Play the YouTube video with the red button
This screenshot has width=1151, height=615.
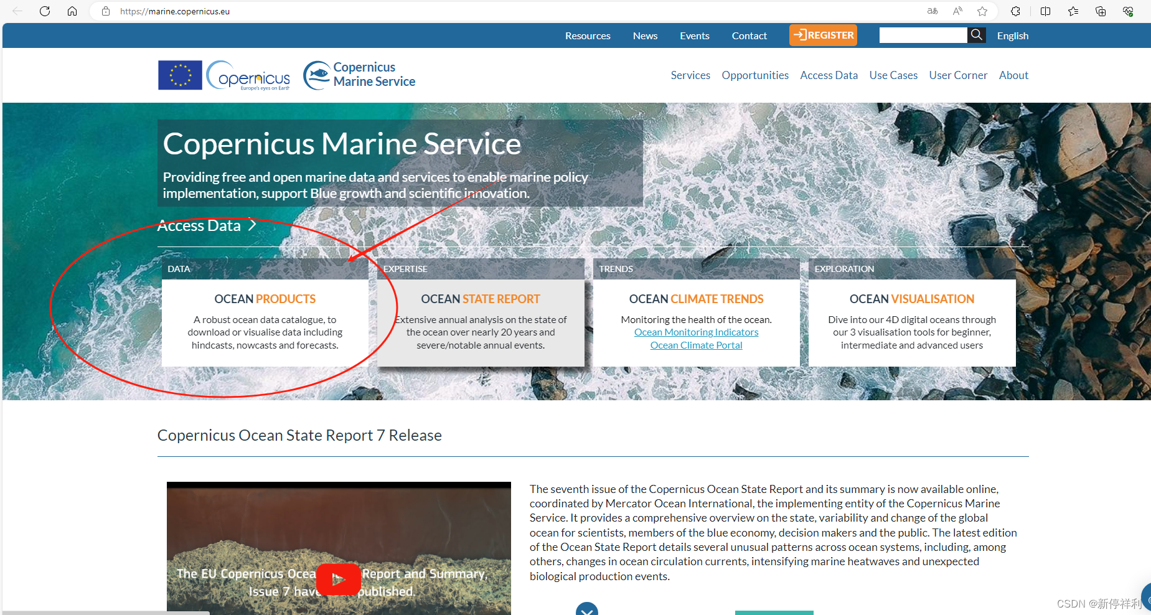(338, 580)
